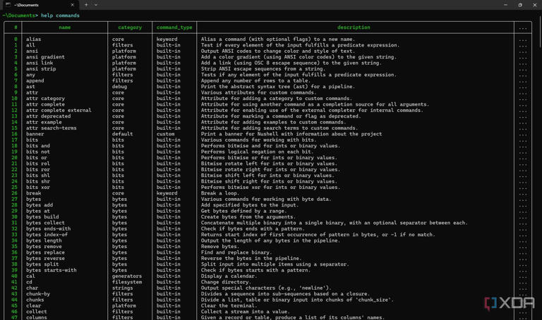Click 'Clear the terminal.' description

click(x=229, y=305)
